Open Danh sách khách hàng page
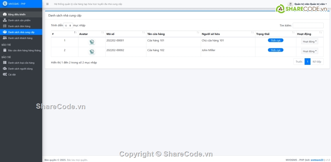 coord(20,38)
